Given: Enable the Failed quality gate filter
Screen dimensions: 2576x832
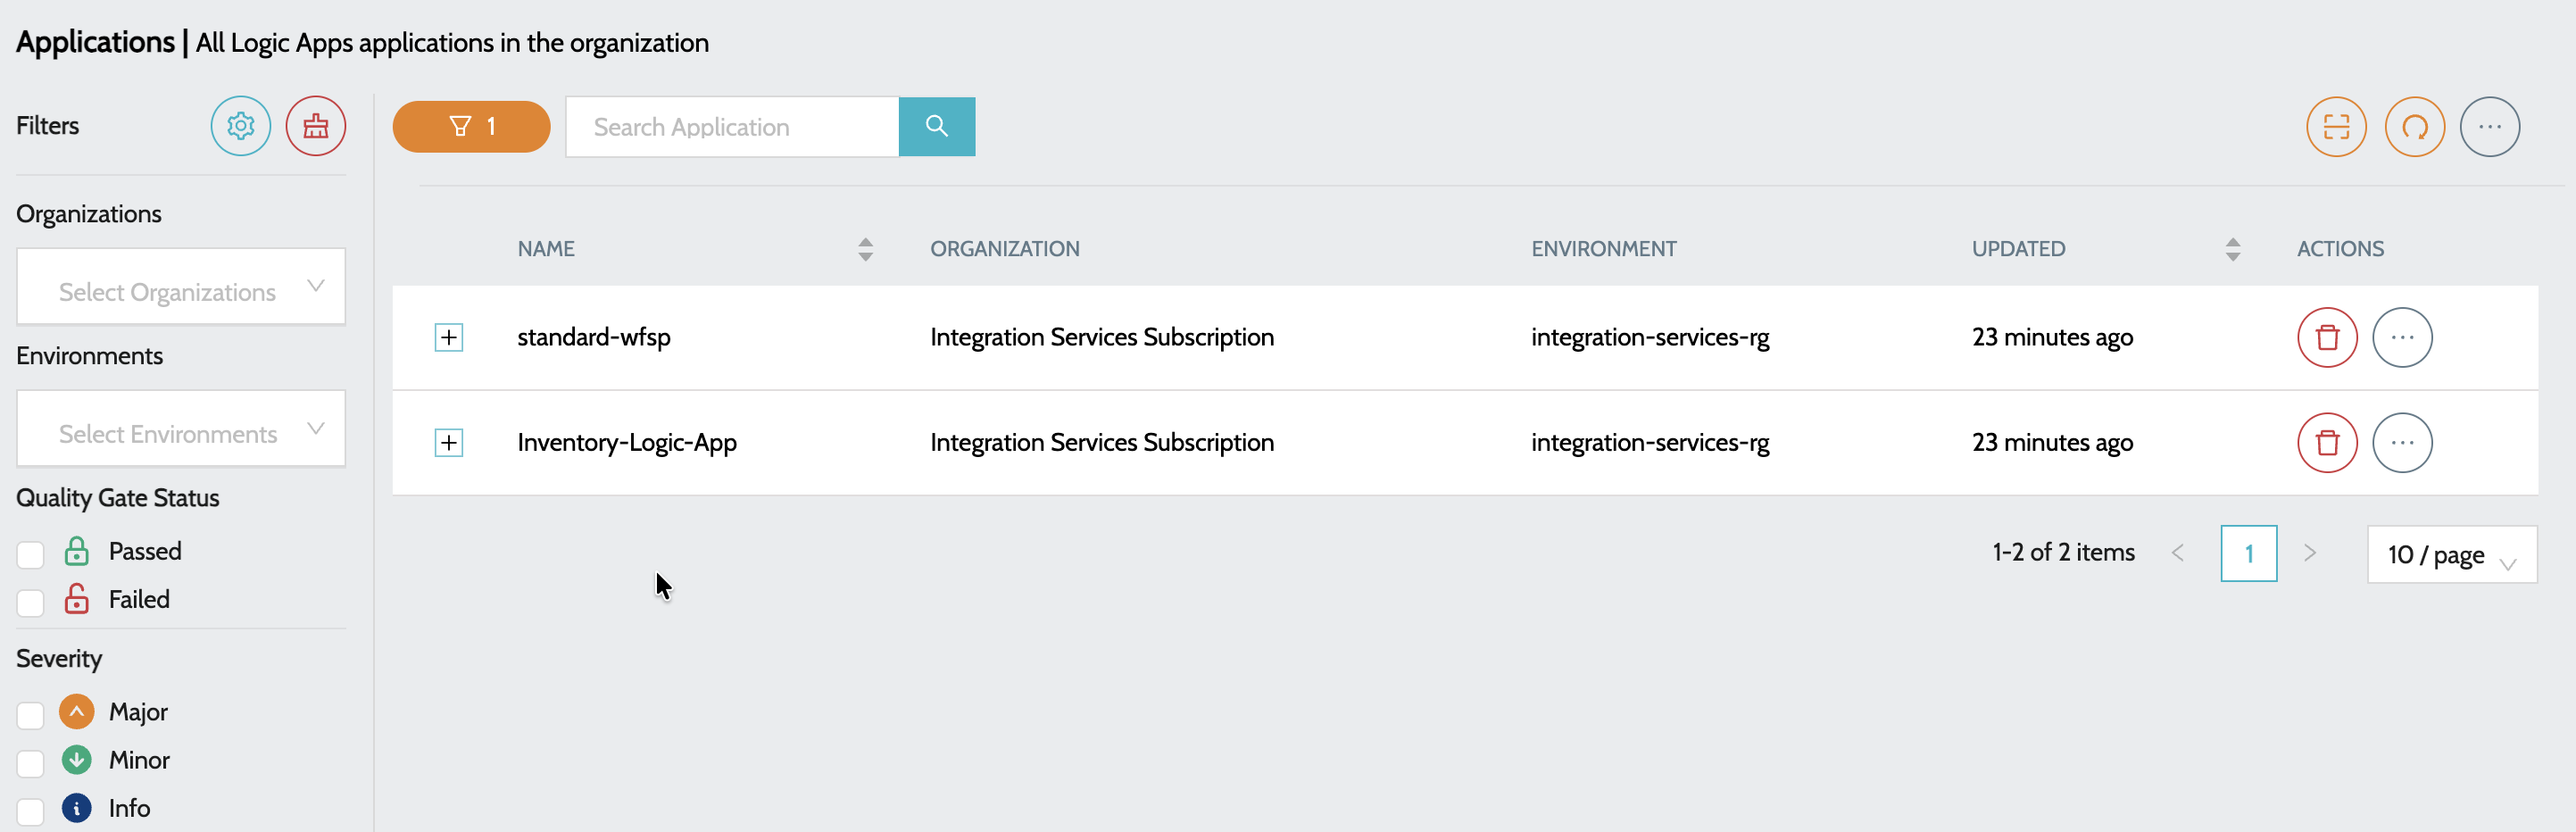Looking at the screenshot, I should coord(30,602).
